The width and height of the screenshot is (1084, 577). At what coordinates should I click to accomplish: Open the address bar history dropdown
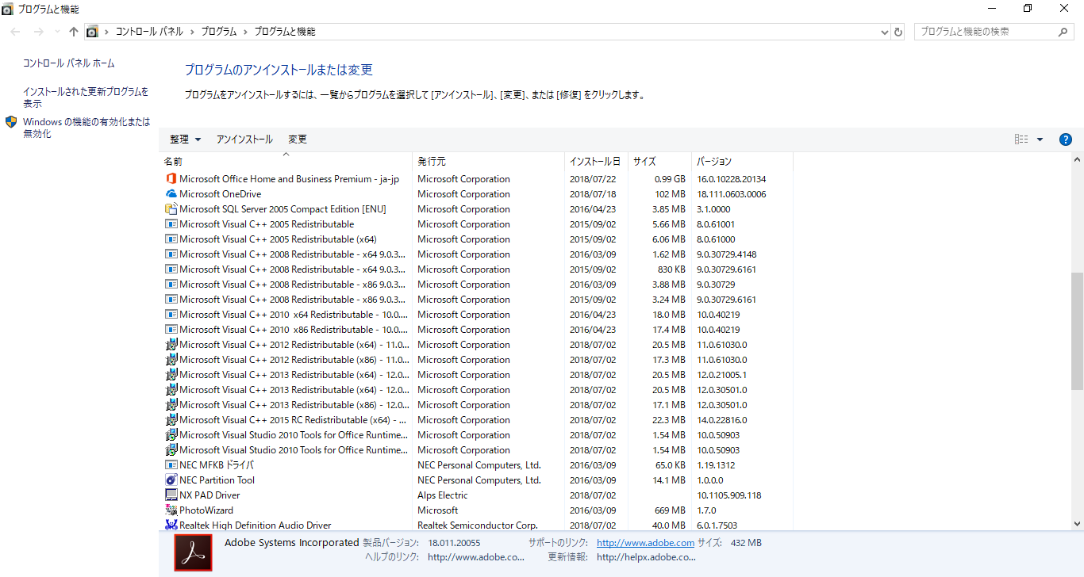coord(885,32)
